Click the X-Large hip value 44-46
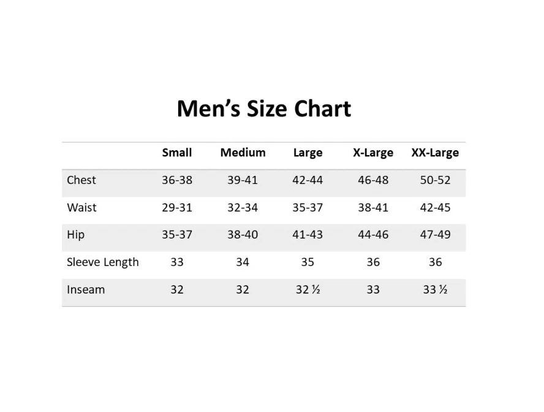The width and height of the screenshot is (544, 412). (x=373, y=235)
